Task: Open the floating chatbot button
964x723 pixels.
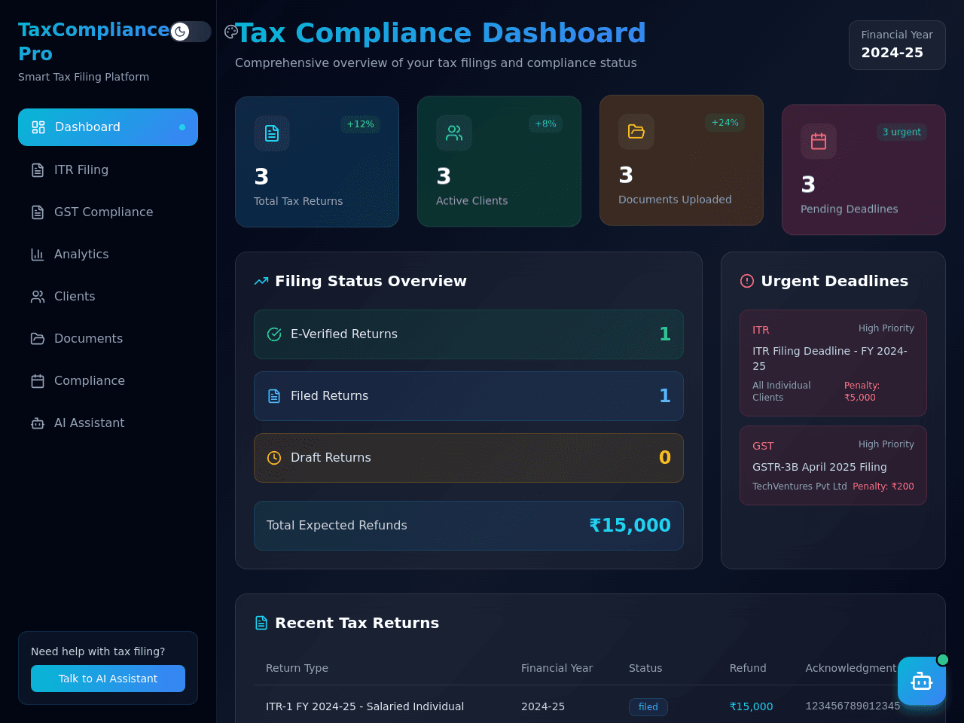Action: click(x=922, y=681)
